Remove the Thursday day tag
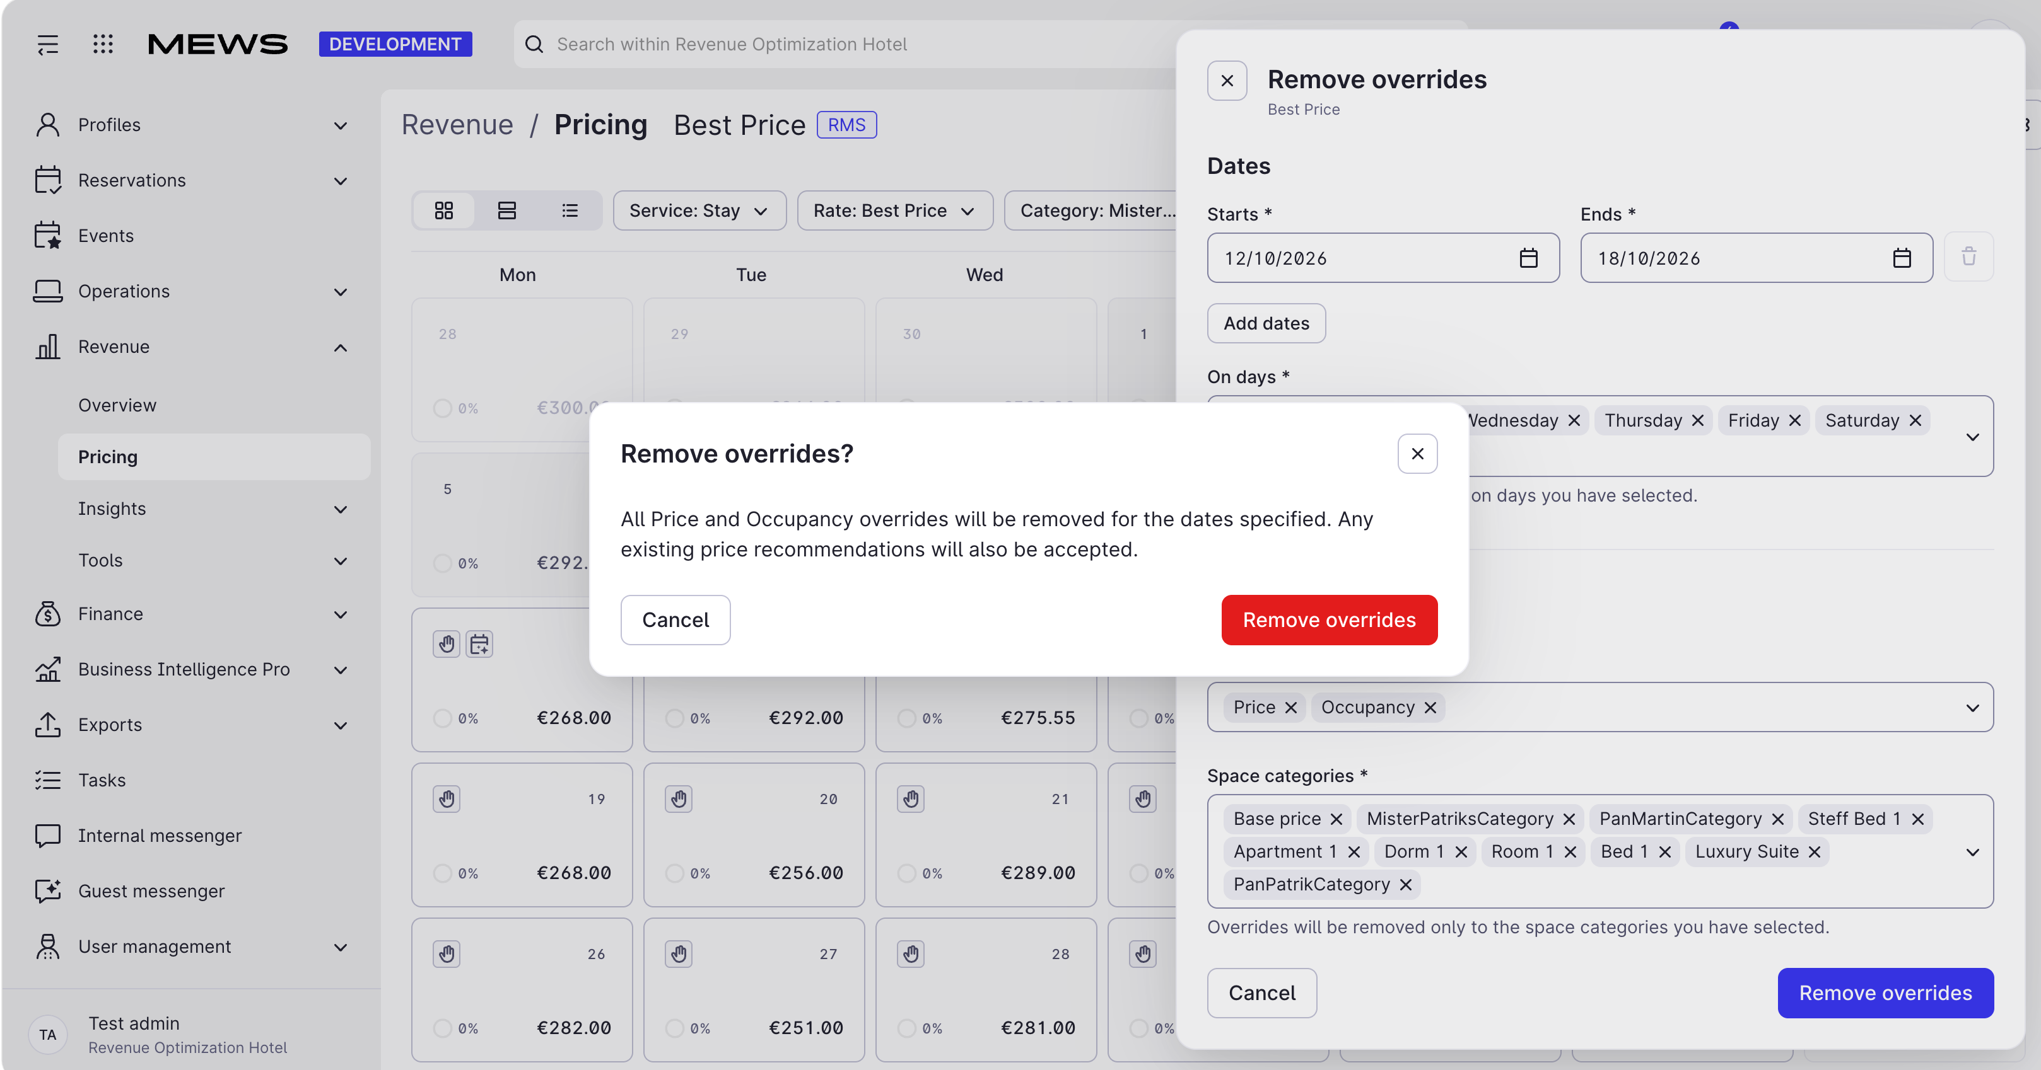Screen dimensions: 2041x1070 pos(1697,420)
